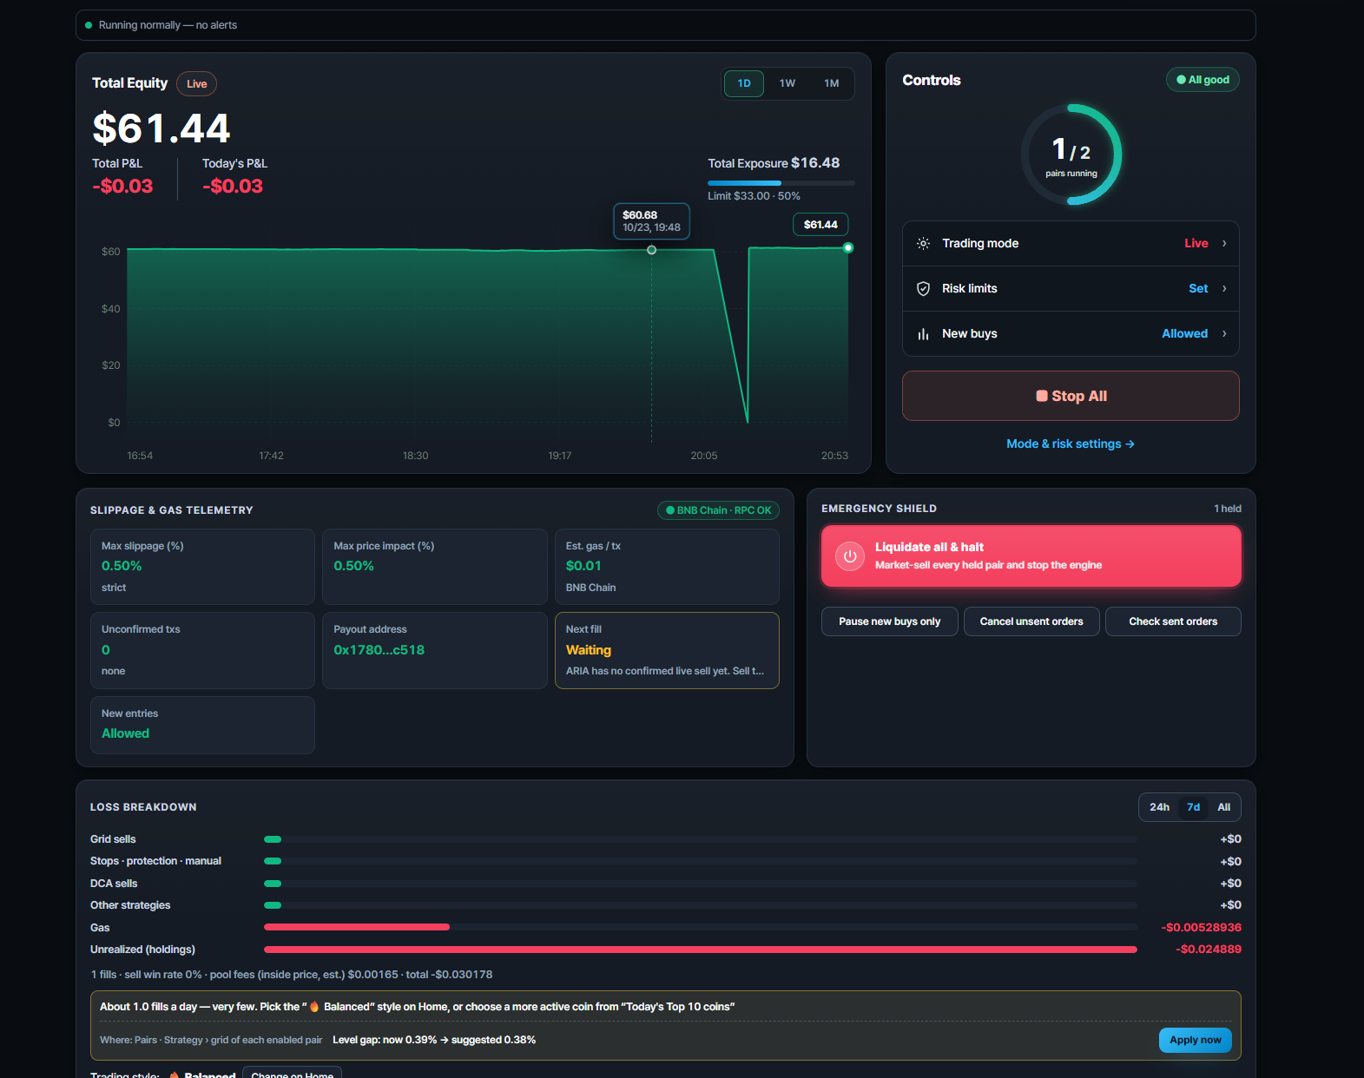
Task: Click the $60.68 chart data point
Action: tap(651, 250)
